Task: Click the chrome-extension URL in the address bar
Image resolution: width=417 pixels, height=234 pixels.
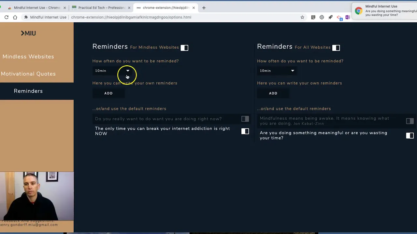Action: click(131, 17)
